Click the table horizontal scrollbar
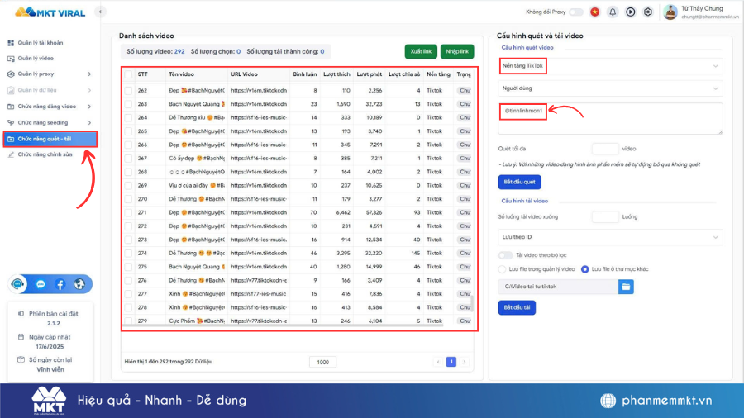 tap(284, 325)
